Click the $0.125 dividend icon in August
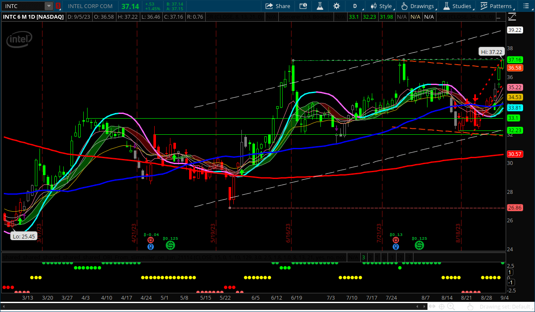Screen dimensions: 535x312 419,245
